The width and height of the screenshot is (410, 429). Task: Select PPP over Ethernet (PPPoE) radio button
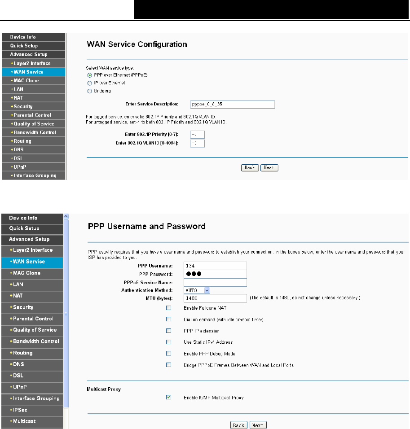pyautogui.click(x=89, y=75)
